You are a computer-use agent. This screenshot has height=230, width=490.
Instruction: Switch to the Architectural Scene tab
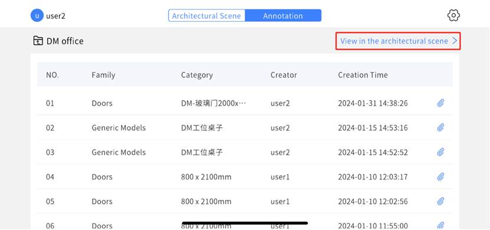[206, 15]
